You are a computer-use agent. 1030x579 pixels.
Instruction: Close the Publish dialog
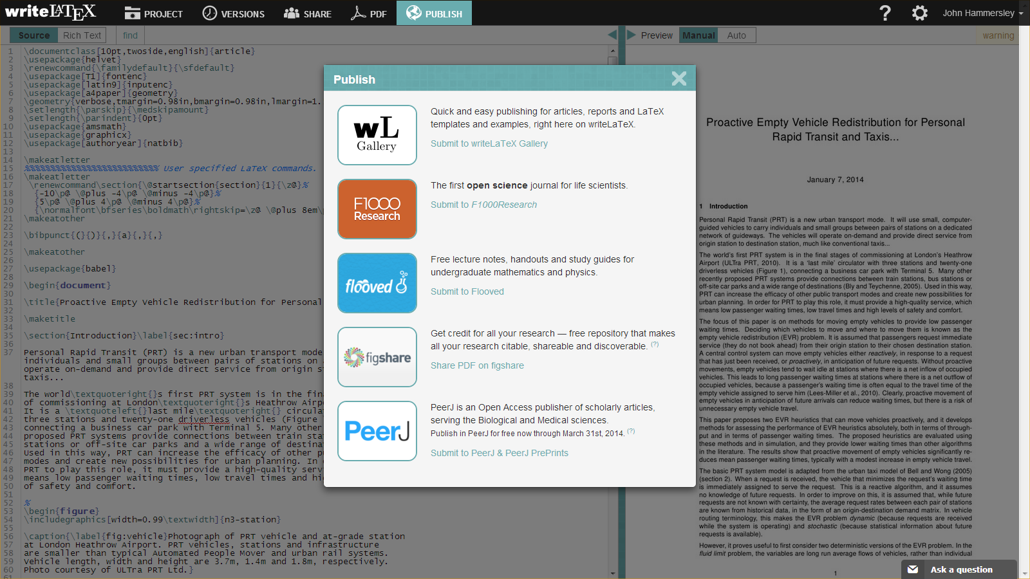[x=679, y=78]
